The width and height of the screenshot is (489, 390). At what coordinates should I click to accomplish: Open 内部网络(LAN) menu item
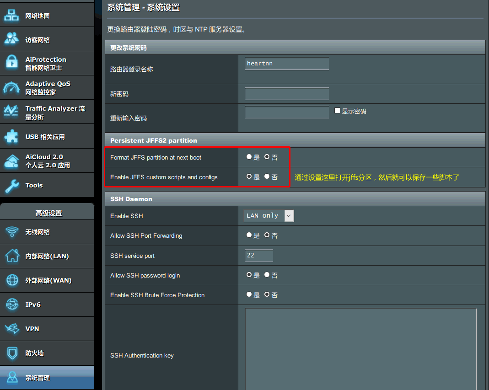[47, 256]
